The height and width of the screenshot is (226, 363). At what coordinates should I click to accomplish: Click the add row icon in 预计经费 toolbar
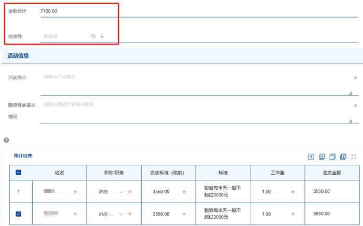point(311,157)
